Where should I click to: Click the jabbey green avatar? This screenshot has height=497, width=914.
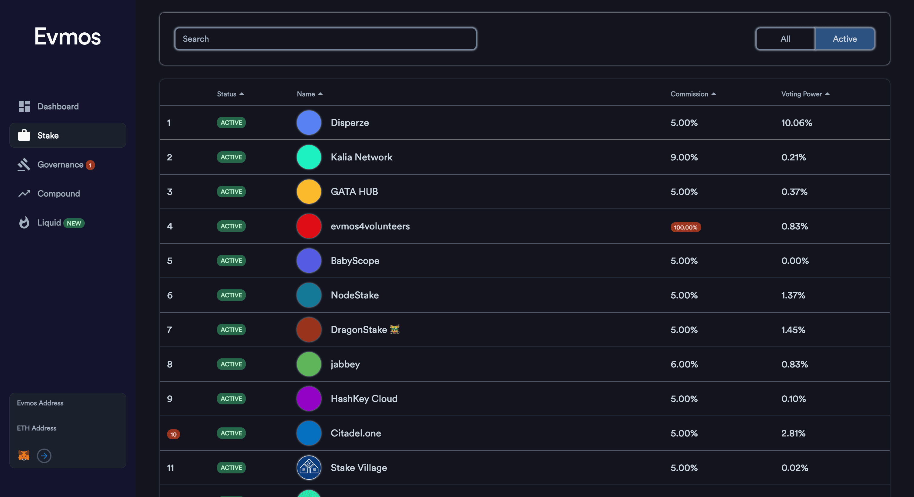point(309,364)
